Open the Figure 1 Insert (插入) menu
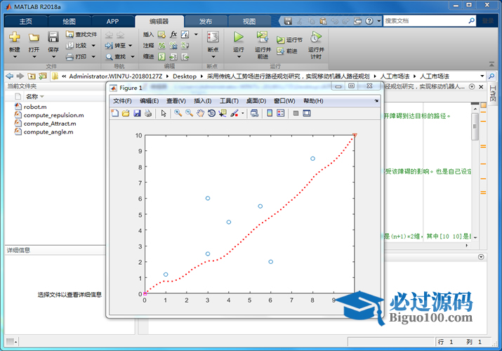 [x=203, y=101]
